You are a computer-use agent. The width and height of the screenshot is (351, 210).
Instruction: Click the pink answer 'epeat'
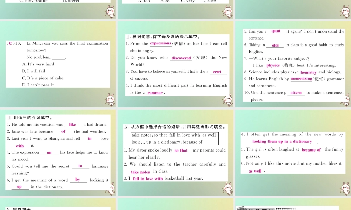pyautogui.click(x=276, y=31)
